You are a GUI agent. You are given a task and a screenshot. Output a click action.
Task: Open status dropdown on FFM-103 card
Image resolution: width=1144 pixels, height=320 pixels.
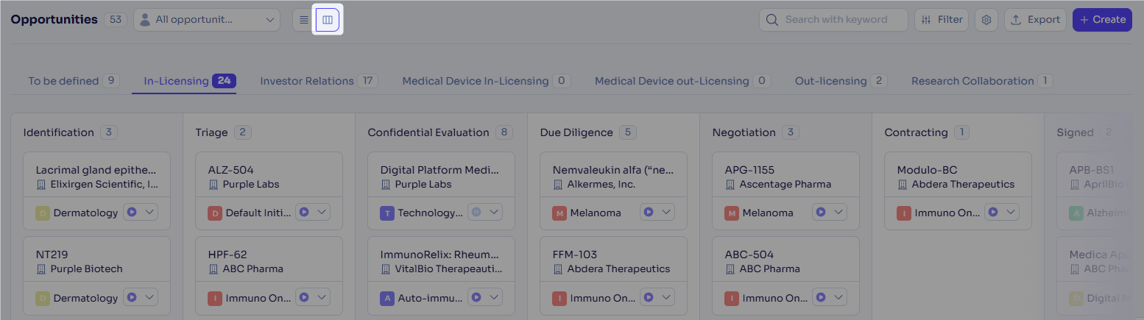coord(657,297)
